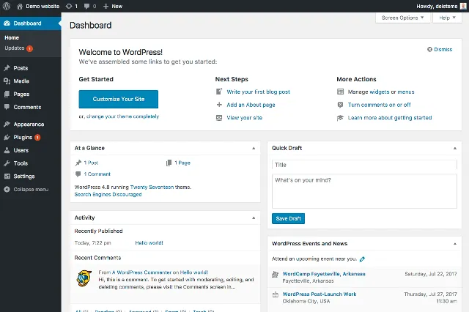Screen dimensions: 469x312
Task: Open the 1 Page link
Action: pyautogui.click(x=182, y=163)
